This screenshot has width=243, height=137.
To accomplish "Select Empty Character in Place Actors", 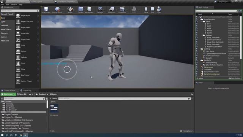I will pos(27,22).
